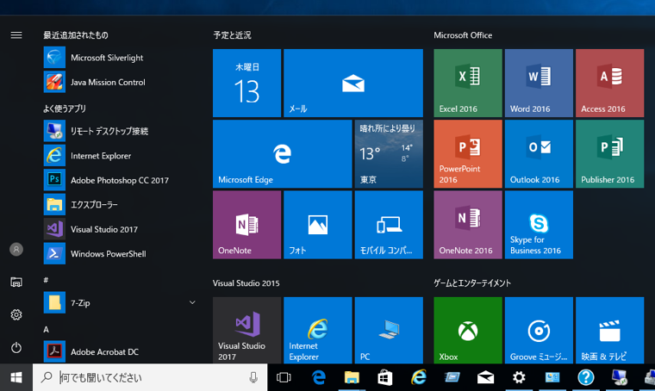Click the Task View taskbar button
Image resolution: width=655 pixels, height=391 pixels.
point(284,377)
